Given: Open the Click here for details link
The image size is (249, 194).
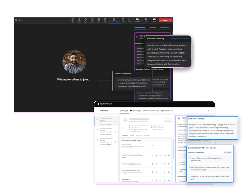Looking at the screenshot, I should click(136, 132).
